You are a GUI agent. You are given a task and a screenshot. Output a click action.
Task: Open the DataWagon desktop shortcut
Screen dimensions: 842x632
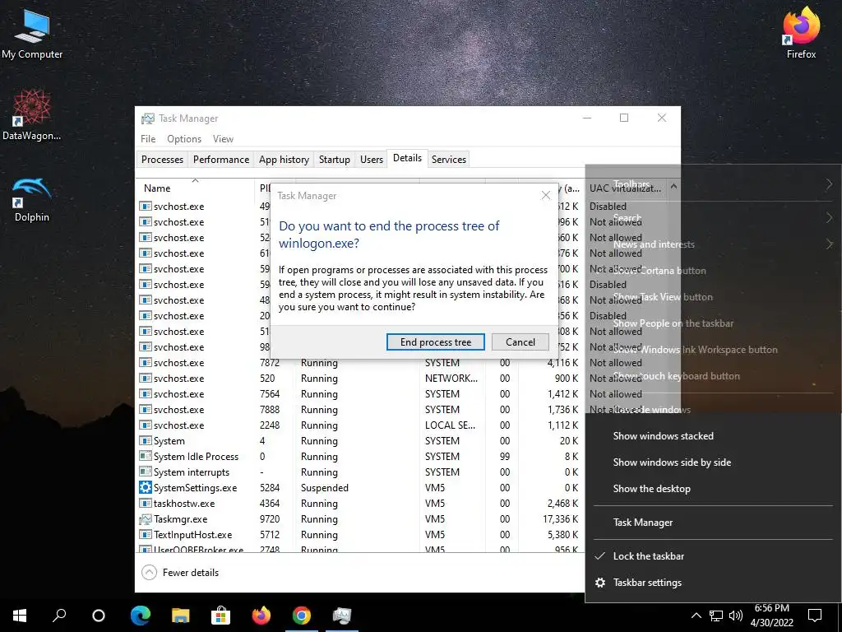[x=32, y=114]
